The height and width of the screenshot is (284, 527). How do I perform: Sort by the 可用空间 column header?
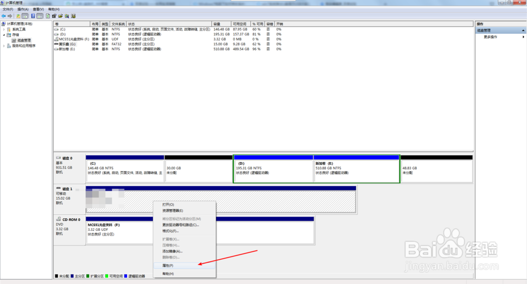pyautogui.click(x=241, y=24)
